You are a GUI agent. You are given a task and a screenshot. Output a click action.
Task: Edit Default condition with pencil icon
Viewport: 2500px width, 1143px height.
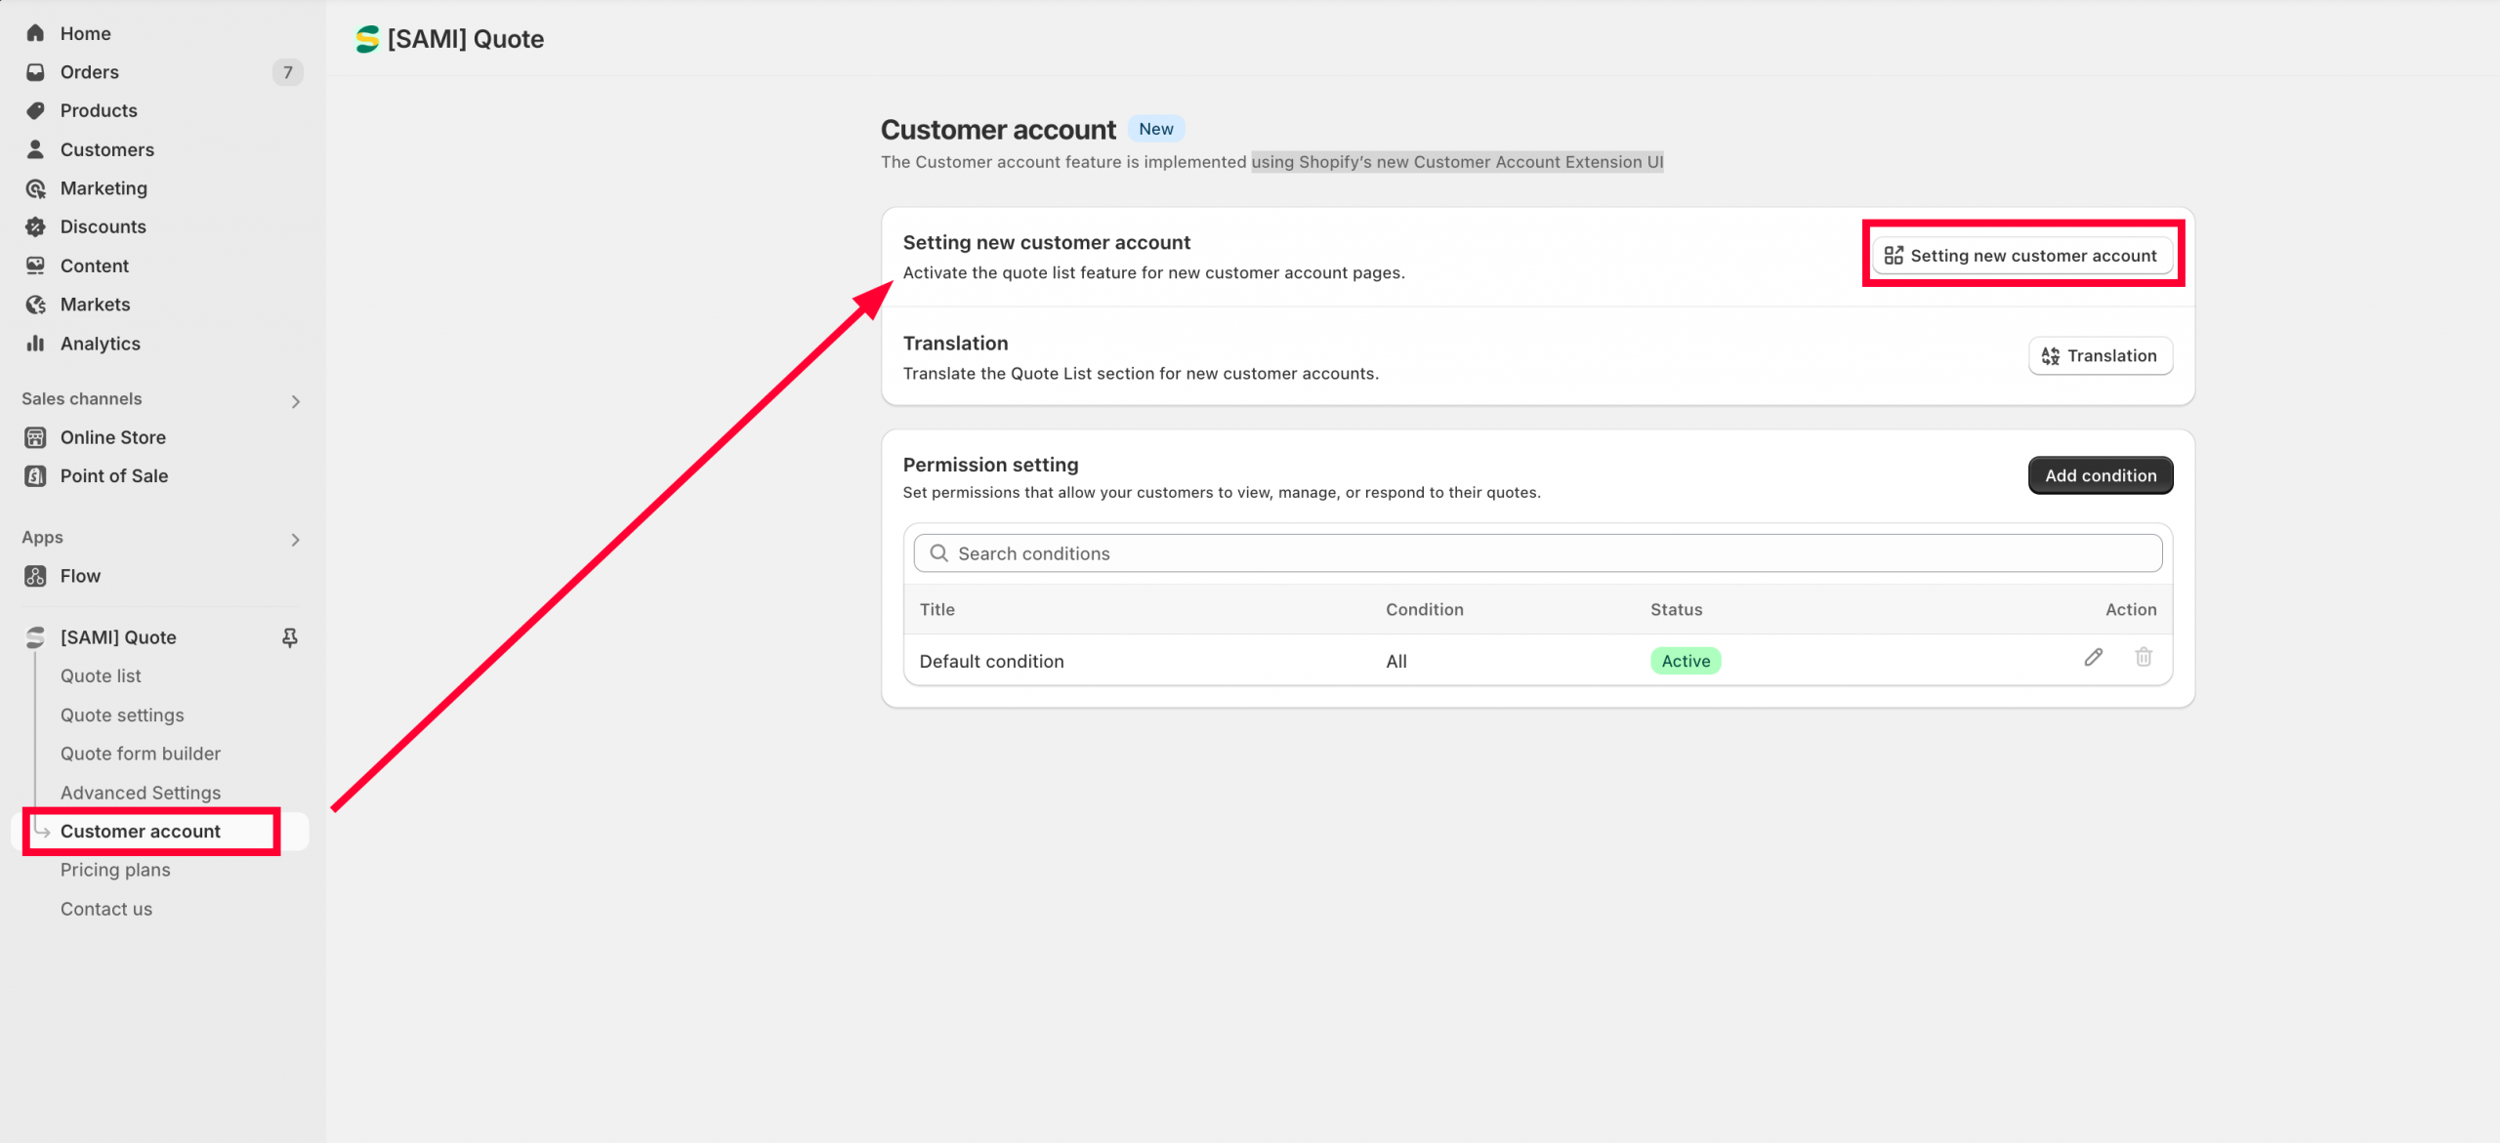[x=2093, y=658]
